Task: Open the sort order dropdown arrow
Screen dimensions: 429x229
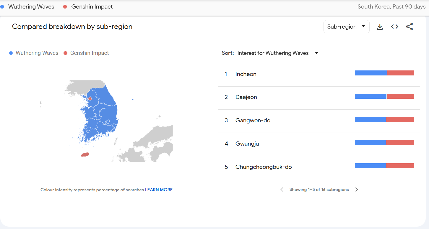Action: click(316, 53)
